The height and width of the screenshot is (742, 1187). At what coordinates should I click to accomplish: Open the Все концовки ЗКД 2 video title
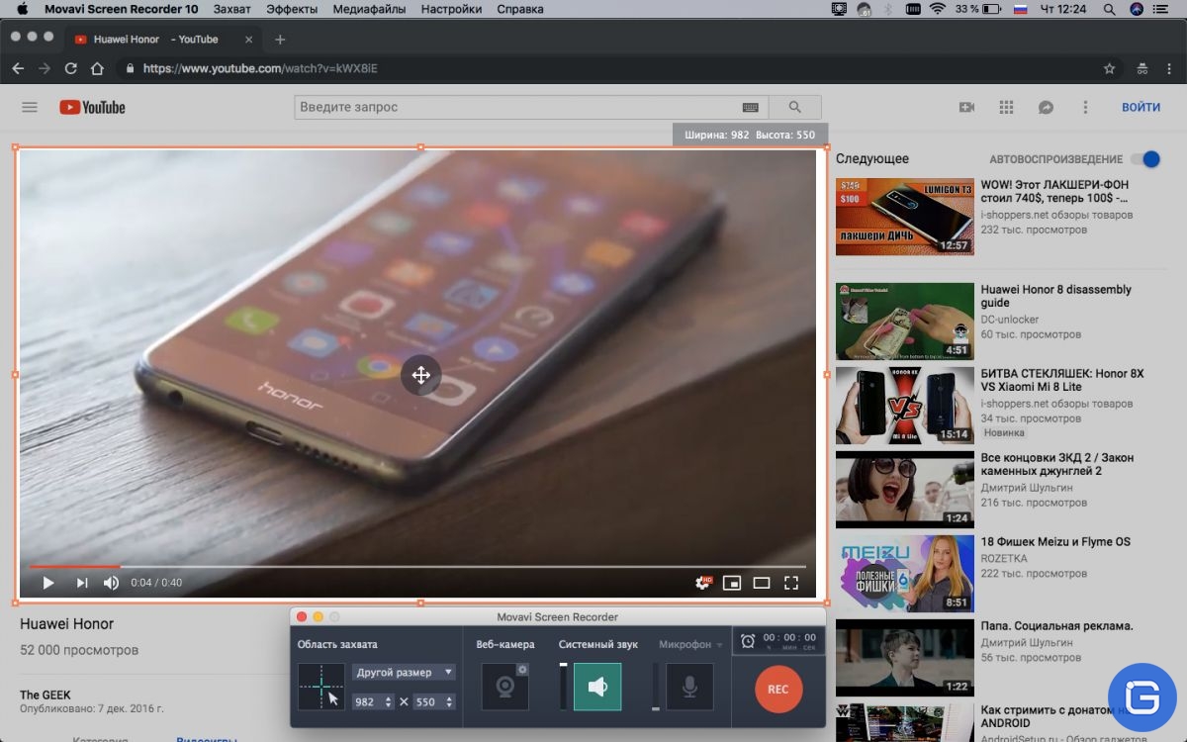click(x=1057, y=464)
